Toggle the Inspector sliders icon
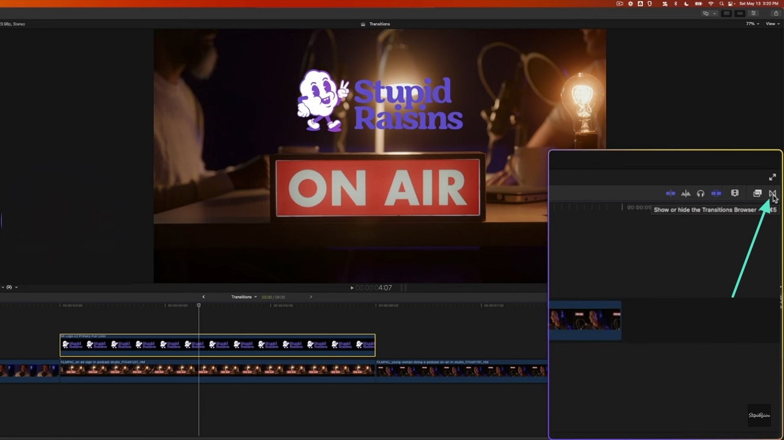Image resolution: width=784 pixels, height=440 pixels. tap(753, 13)
